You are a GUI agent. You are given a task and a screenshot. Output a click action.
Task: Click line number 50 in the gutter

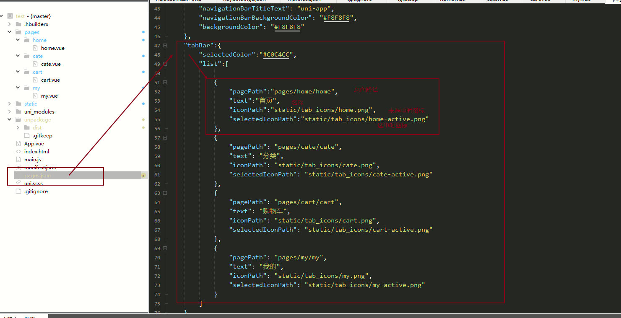157,73
